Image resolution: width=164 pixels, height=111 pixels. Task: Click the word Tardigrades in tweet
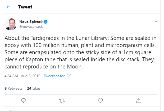(x=45, y=38)
